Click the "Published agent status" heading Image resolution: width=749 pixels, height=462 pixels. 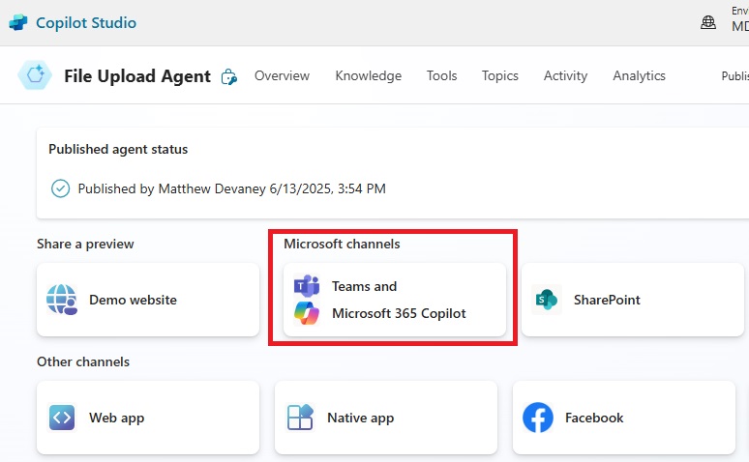pos(118,150)
